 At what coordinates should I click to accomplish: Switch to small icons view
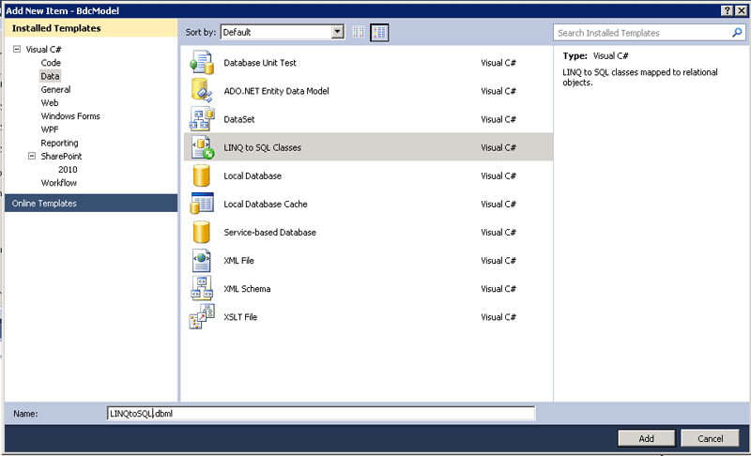(359, 33)
